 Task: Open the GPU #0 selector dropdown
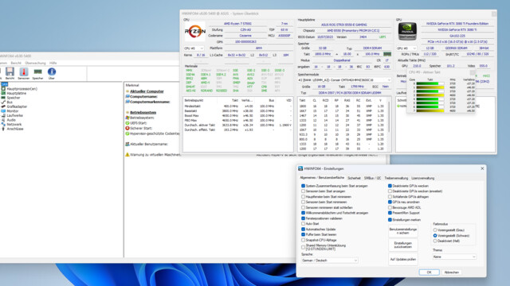[x=406, y=48]
